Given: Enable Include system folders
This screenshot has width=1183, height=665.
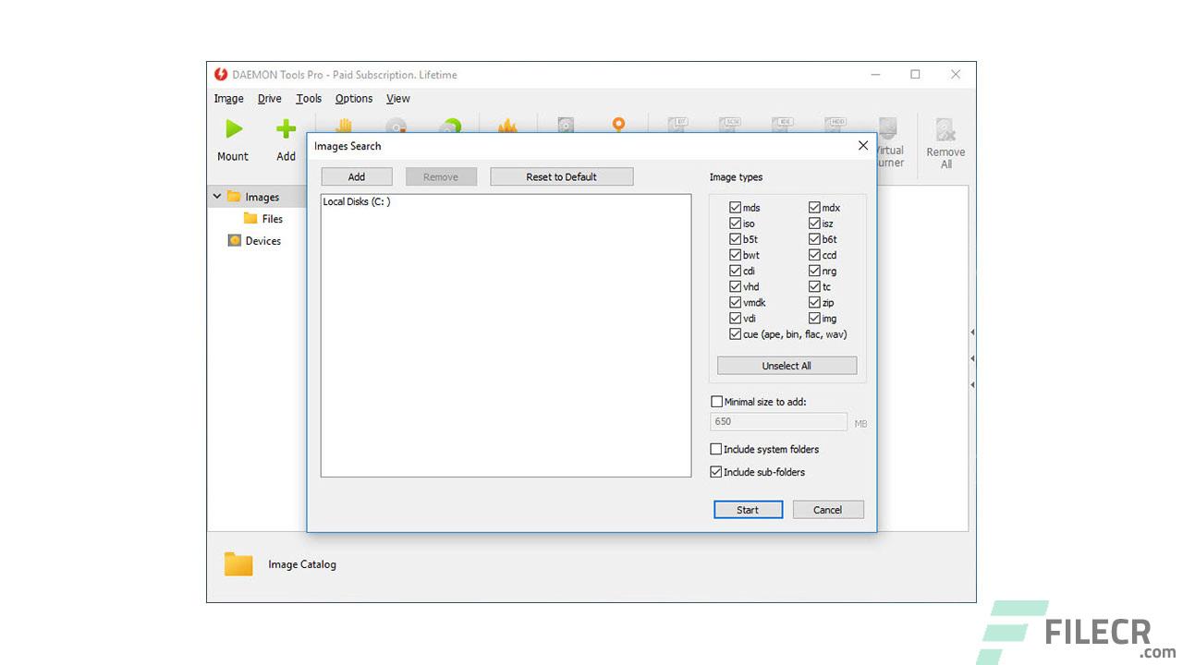Looking at the screenshot, I should point(716,449).
